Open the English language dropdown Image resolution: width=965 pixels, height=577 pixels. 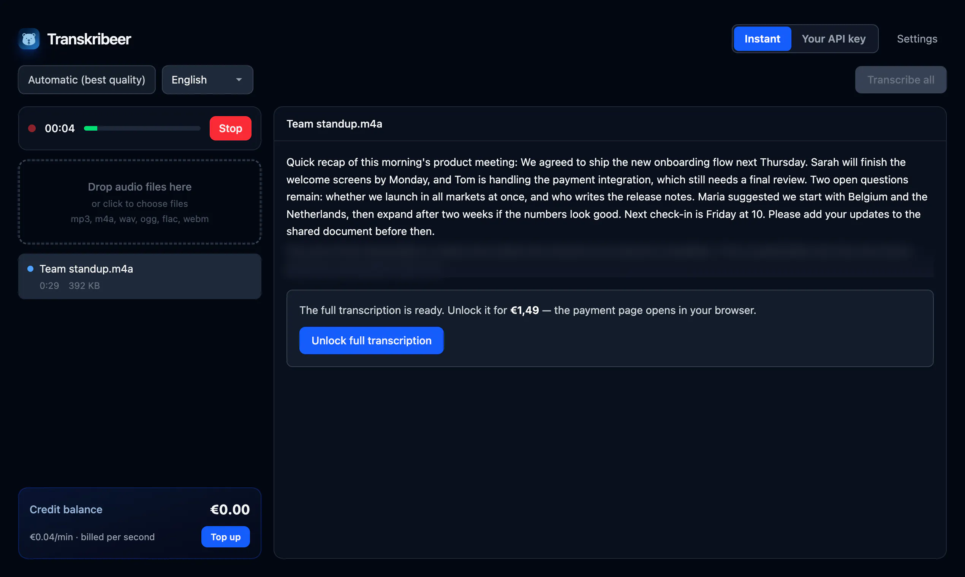pos(207,80)
